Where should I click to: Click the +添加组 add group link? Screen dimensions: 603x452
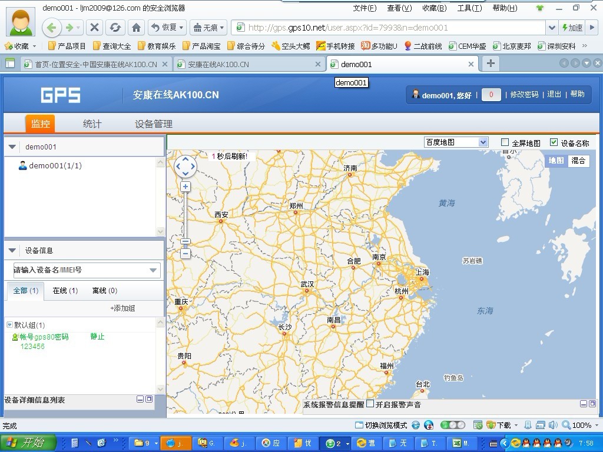click(x=122, y=308)
